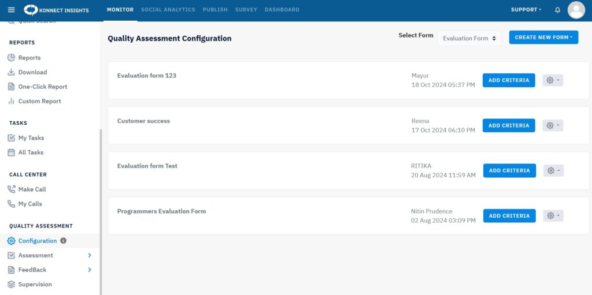
Task: Switch to the Social Analytics tab
Action: click(168, 10)
